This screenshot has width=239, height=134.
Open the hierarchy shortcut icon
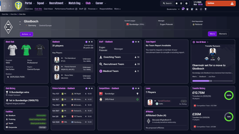pyautogui.click(x=196, y=9)
